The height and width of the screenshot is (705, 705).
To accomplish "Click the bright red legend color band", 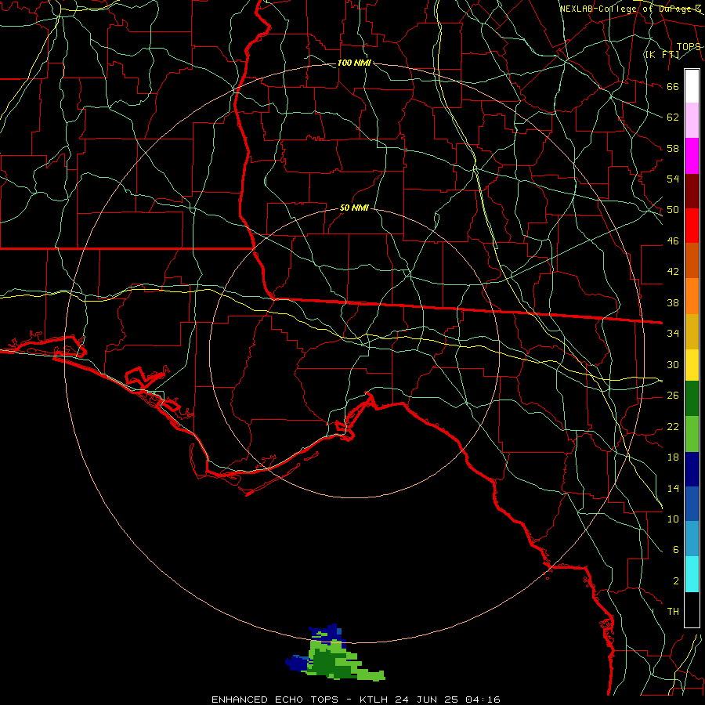I will [692, 226].
